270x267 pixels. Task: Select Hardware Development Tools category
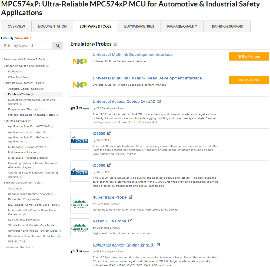click(x=22, y=83)
